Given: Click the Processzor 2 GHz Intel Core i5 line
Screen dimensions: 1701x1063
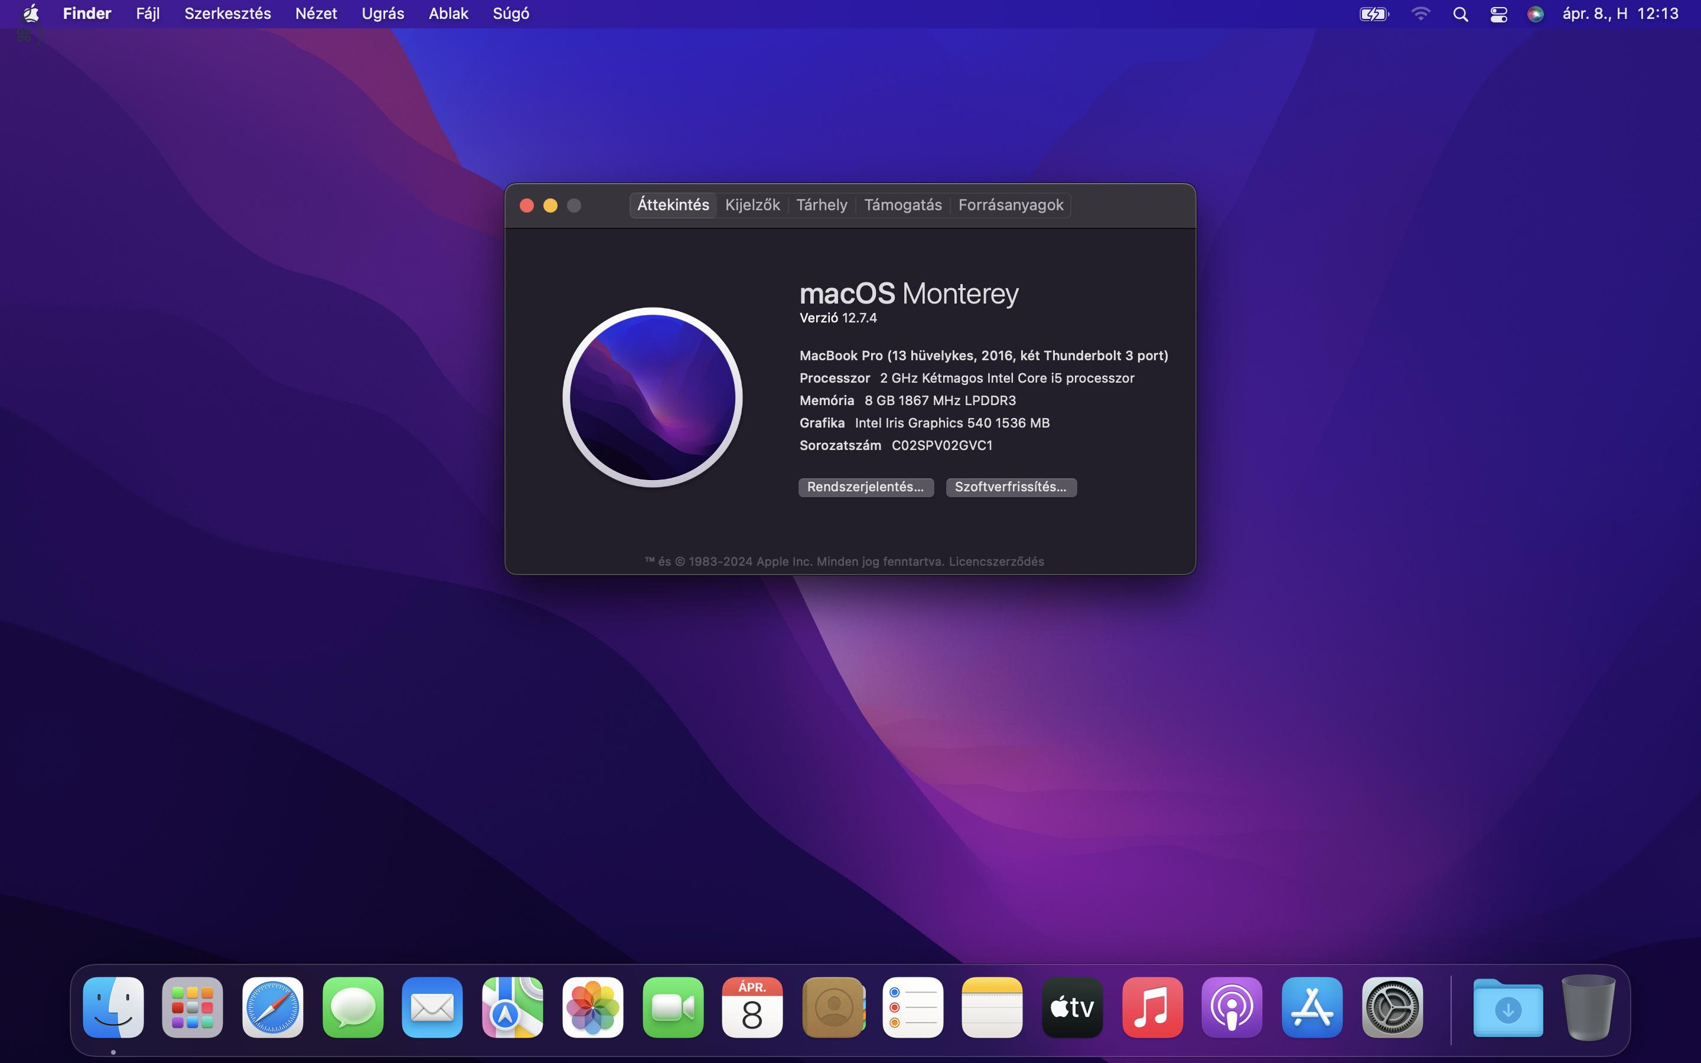Looking at the screenshot, I should [966, 377].
